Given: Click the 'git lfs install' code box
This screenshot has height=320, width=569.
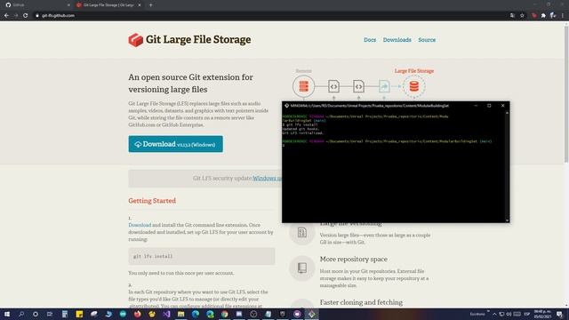Looking at the screenshot, I should click(202, 256).
